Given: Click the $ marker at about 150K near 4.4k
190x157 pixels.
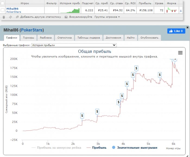Looking at the screenshot, I should pos(133,75).
